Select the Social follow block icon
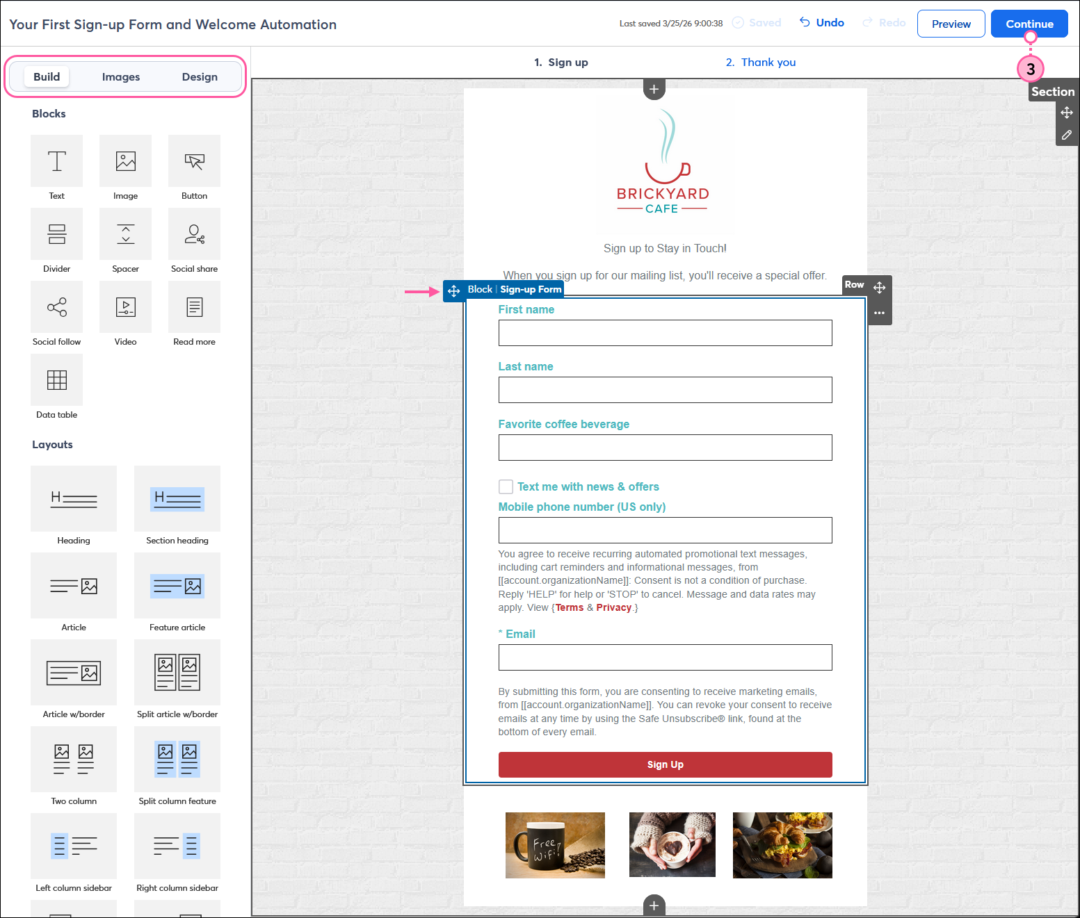This screenshot has height=918, width=1080. 56,306
